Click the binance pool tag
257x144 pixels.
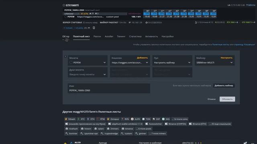pyautogui.click(x=127, y=129)
